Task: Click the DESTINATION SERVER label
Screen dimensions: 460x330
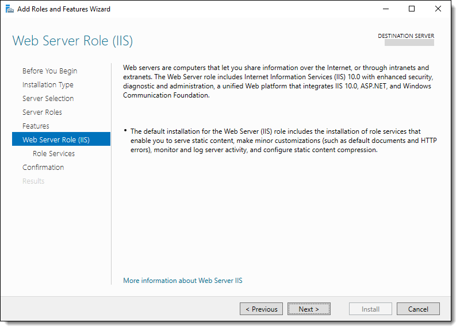Action: coord(406,36)
